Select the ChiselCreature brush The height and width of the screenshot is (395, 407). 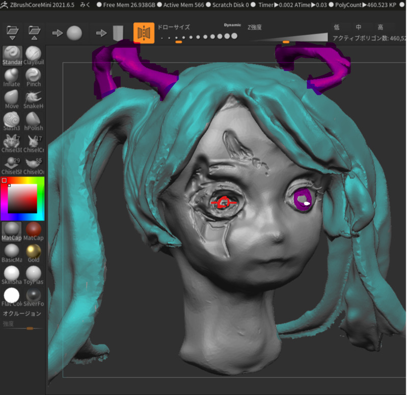pyautogui.click(x=34, y=143)
